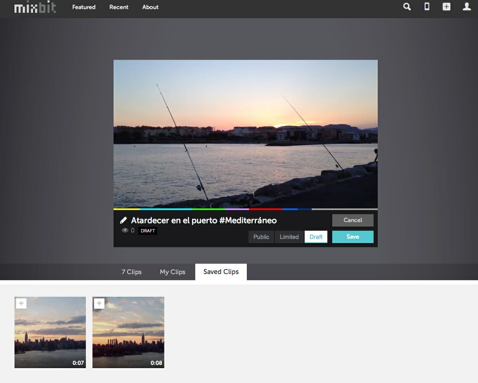Click the MixBit logo
The width and height of the screenshot is (478, 383).
[x=35, y=7]
